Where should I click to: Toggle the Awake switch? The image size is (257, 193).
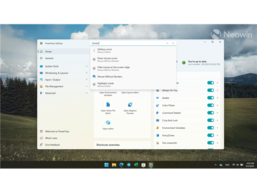pos(211,98)
